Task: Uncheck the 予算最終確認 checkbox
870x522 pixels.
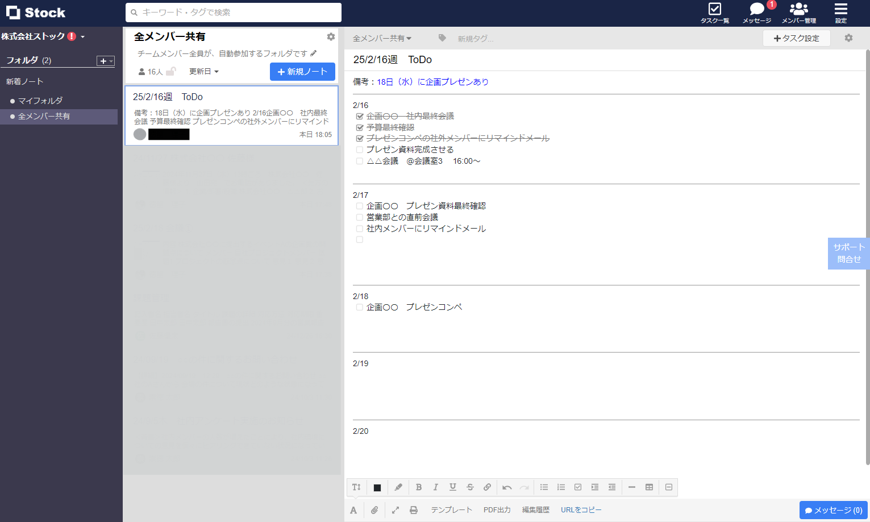Action: 360,127
